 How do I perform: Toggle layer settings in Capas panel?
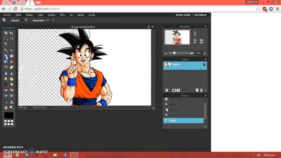coord(167,90)
